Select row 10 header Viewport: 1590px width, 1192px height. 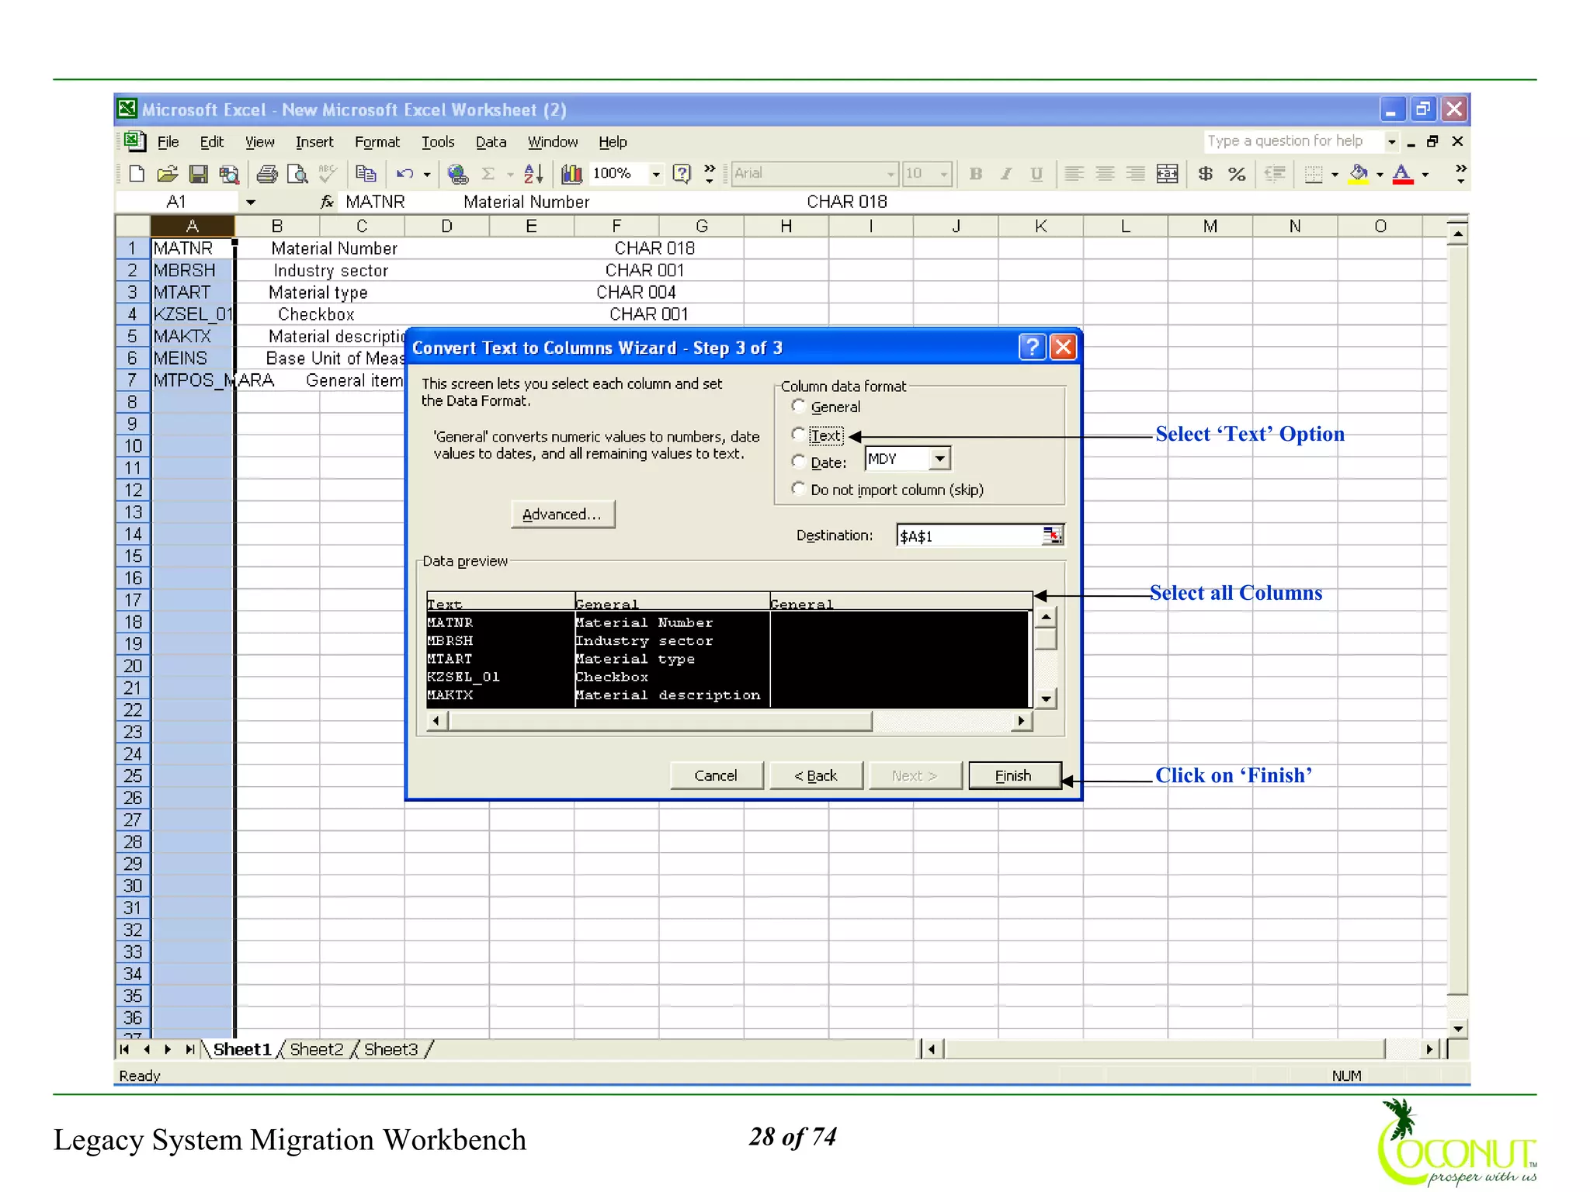(133, 445)
